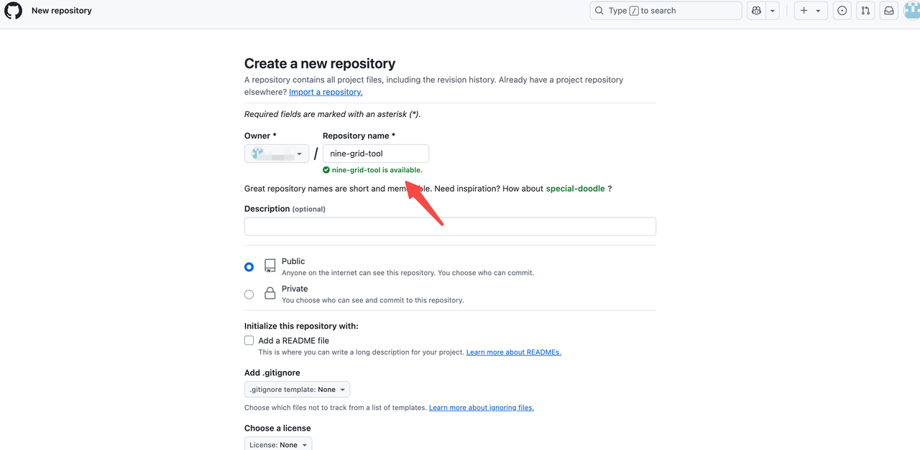Select the Public visibility radio button

249,267
